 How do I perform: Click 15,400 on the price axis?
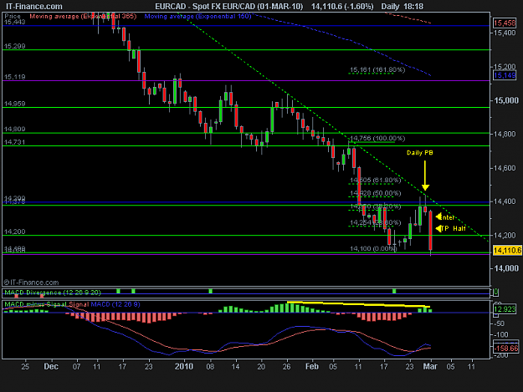(505, 33)
